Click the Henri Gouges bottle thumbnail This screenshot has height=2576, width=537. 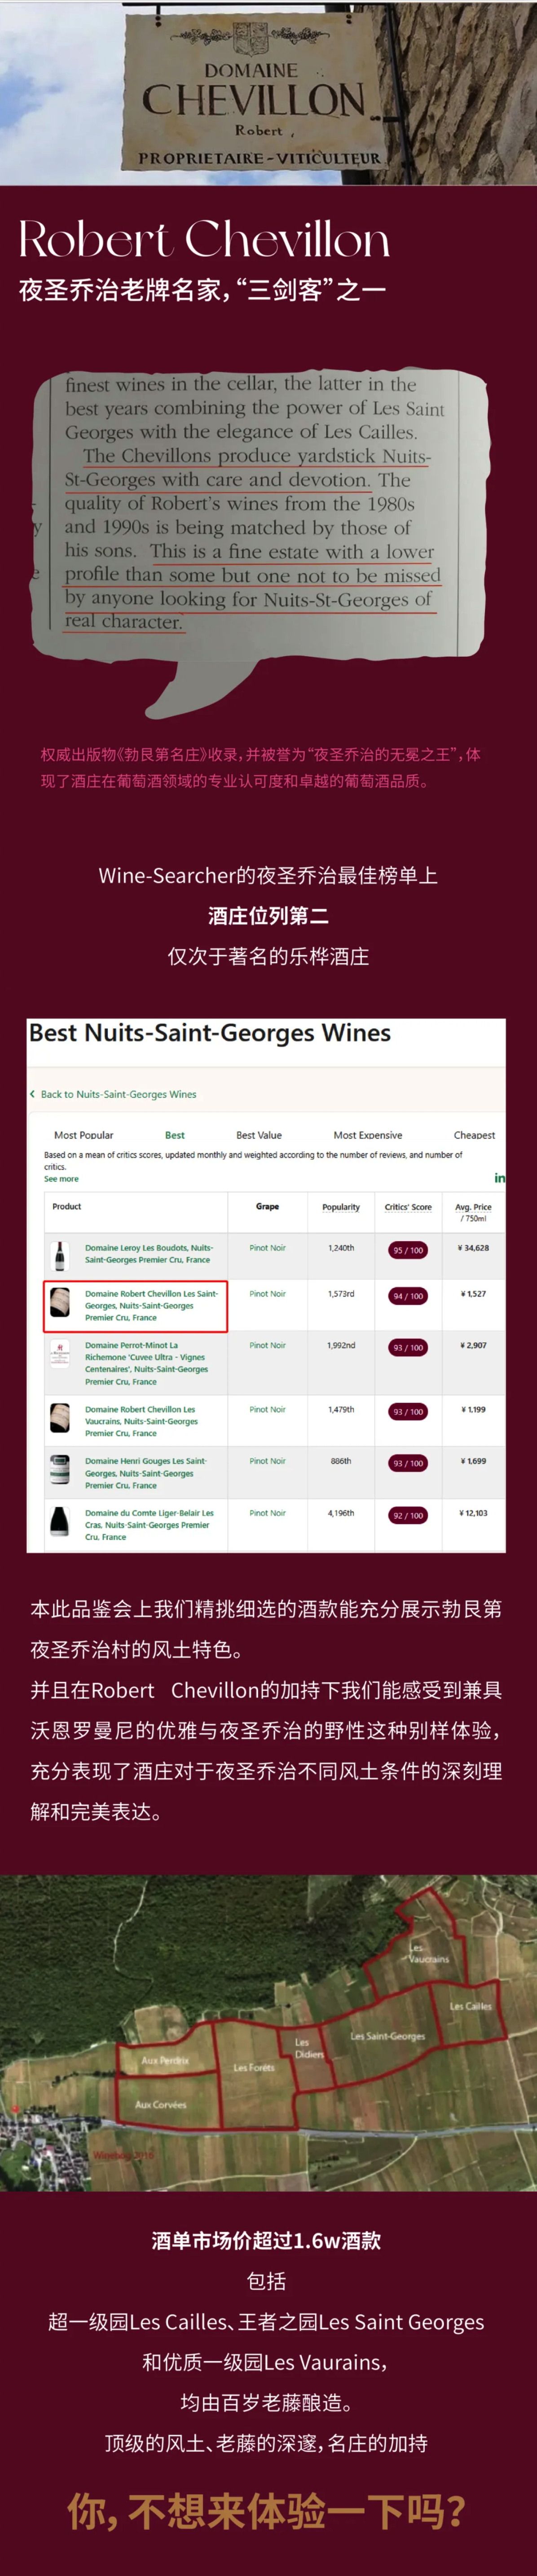(x=60, y=1469)
